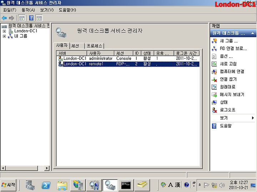
Task: Click the 연결 끊기 action link
Action: pyautogui.click(x=228, y=79)
